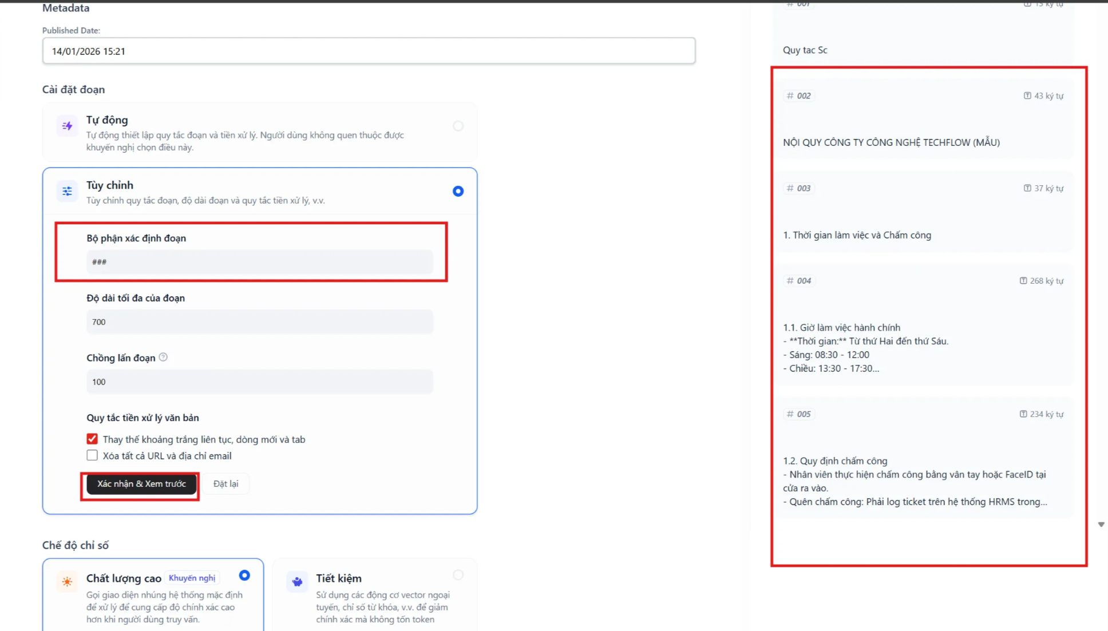Click the Chất lượng cao sun icon

(x=67, y=582)
